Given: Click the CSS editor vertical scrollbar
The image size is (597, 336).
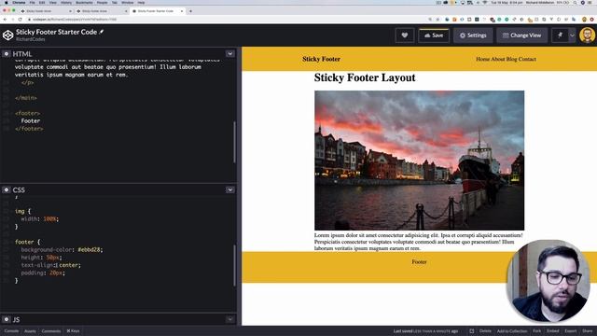Looking at the screenshot, I should click(x=234, y=265).
